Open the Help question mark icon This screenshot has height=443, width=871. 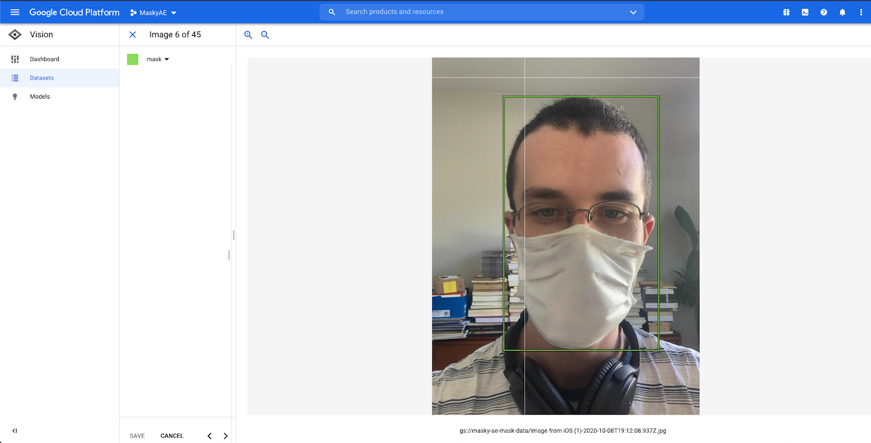pos(824,12)
